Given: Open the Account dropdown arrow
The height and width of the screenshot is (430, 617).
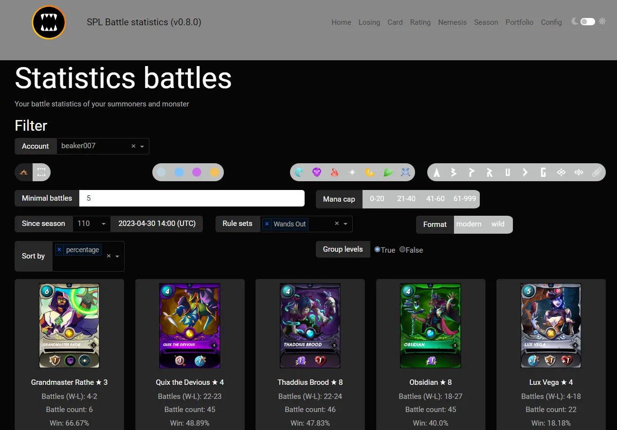Looking at the screenshot, I should [142, 146].
